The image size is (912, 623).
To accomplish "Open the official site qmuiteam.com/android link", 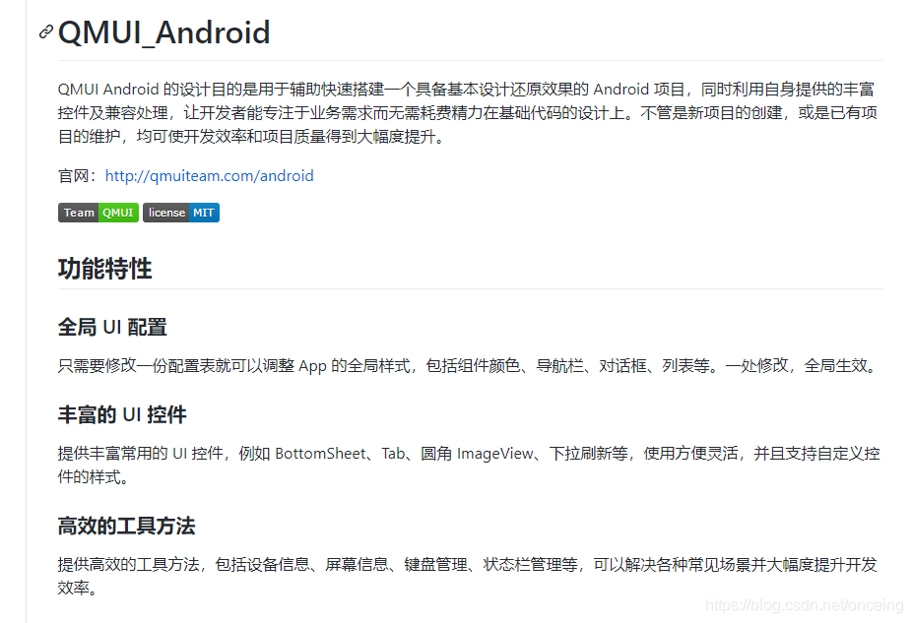I will (x=209, y=175).
